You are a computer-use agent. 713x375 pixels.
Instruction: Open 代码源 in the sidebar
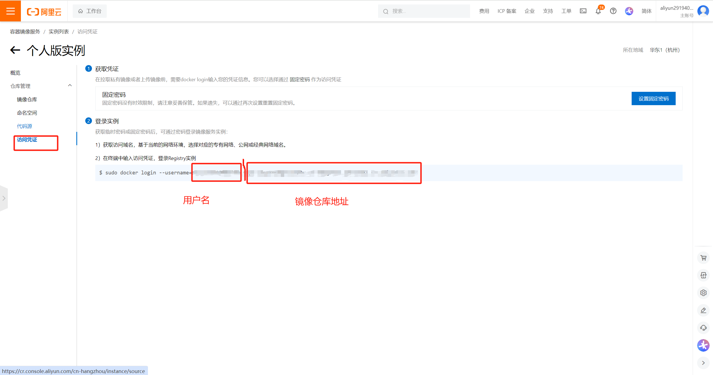pos(25,126)
